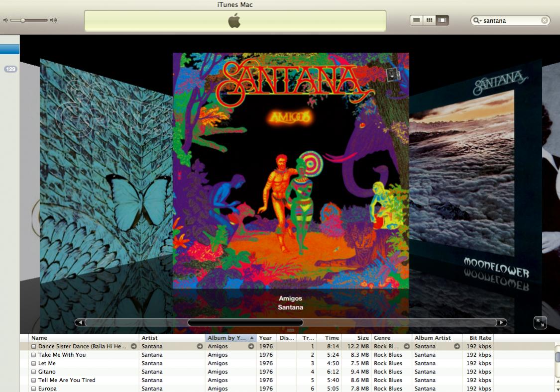Clear the santana search text

tap(544, 20)
